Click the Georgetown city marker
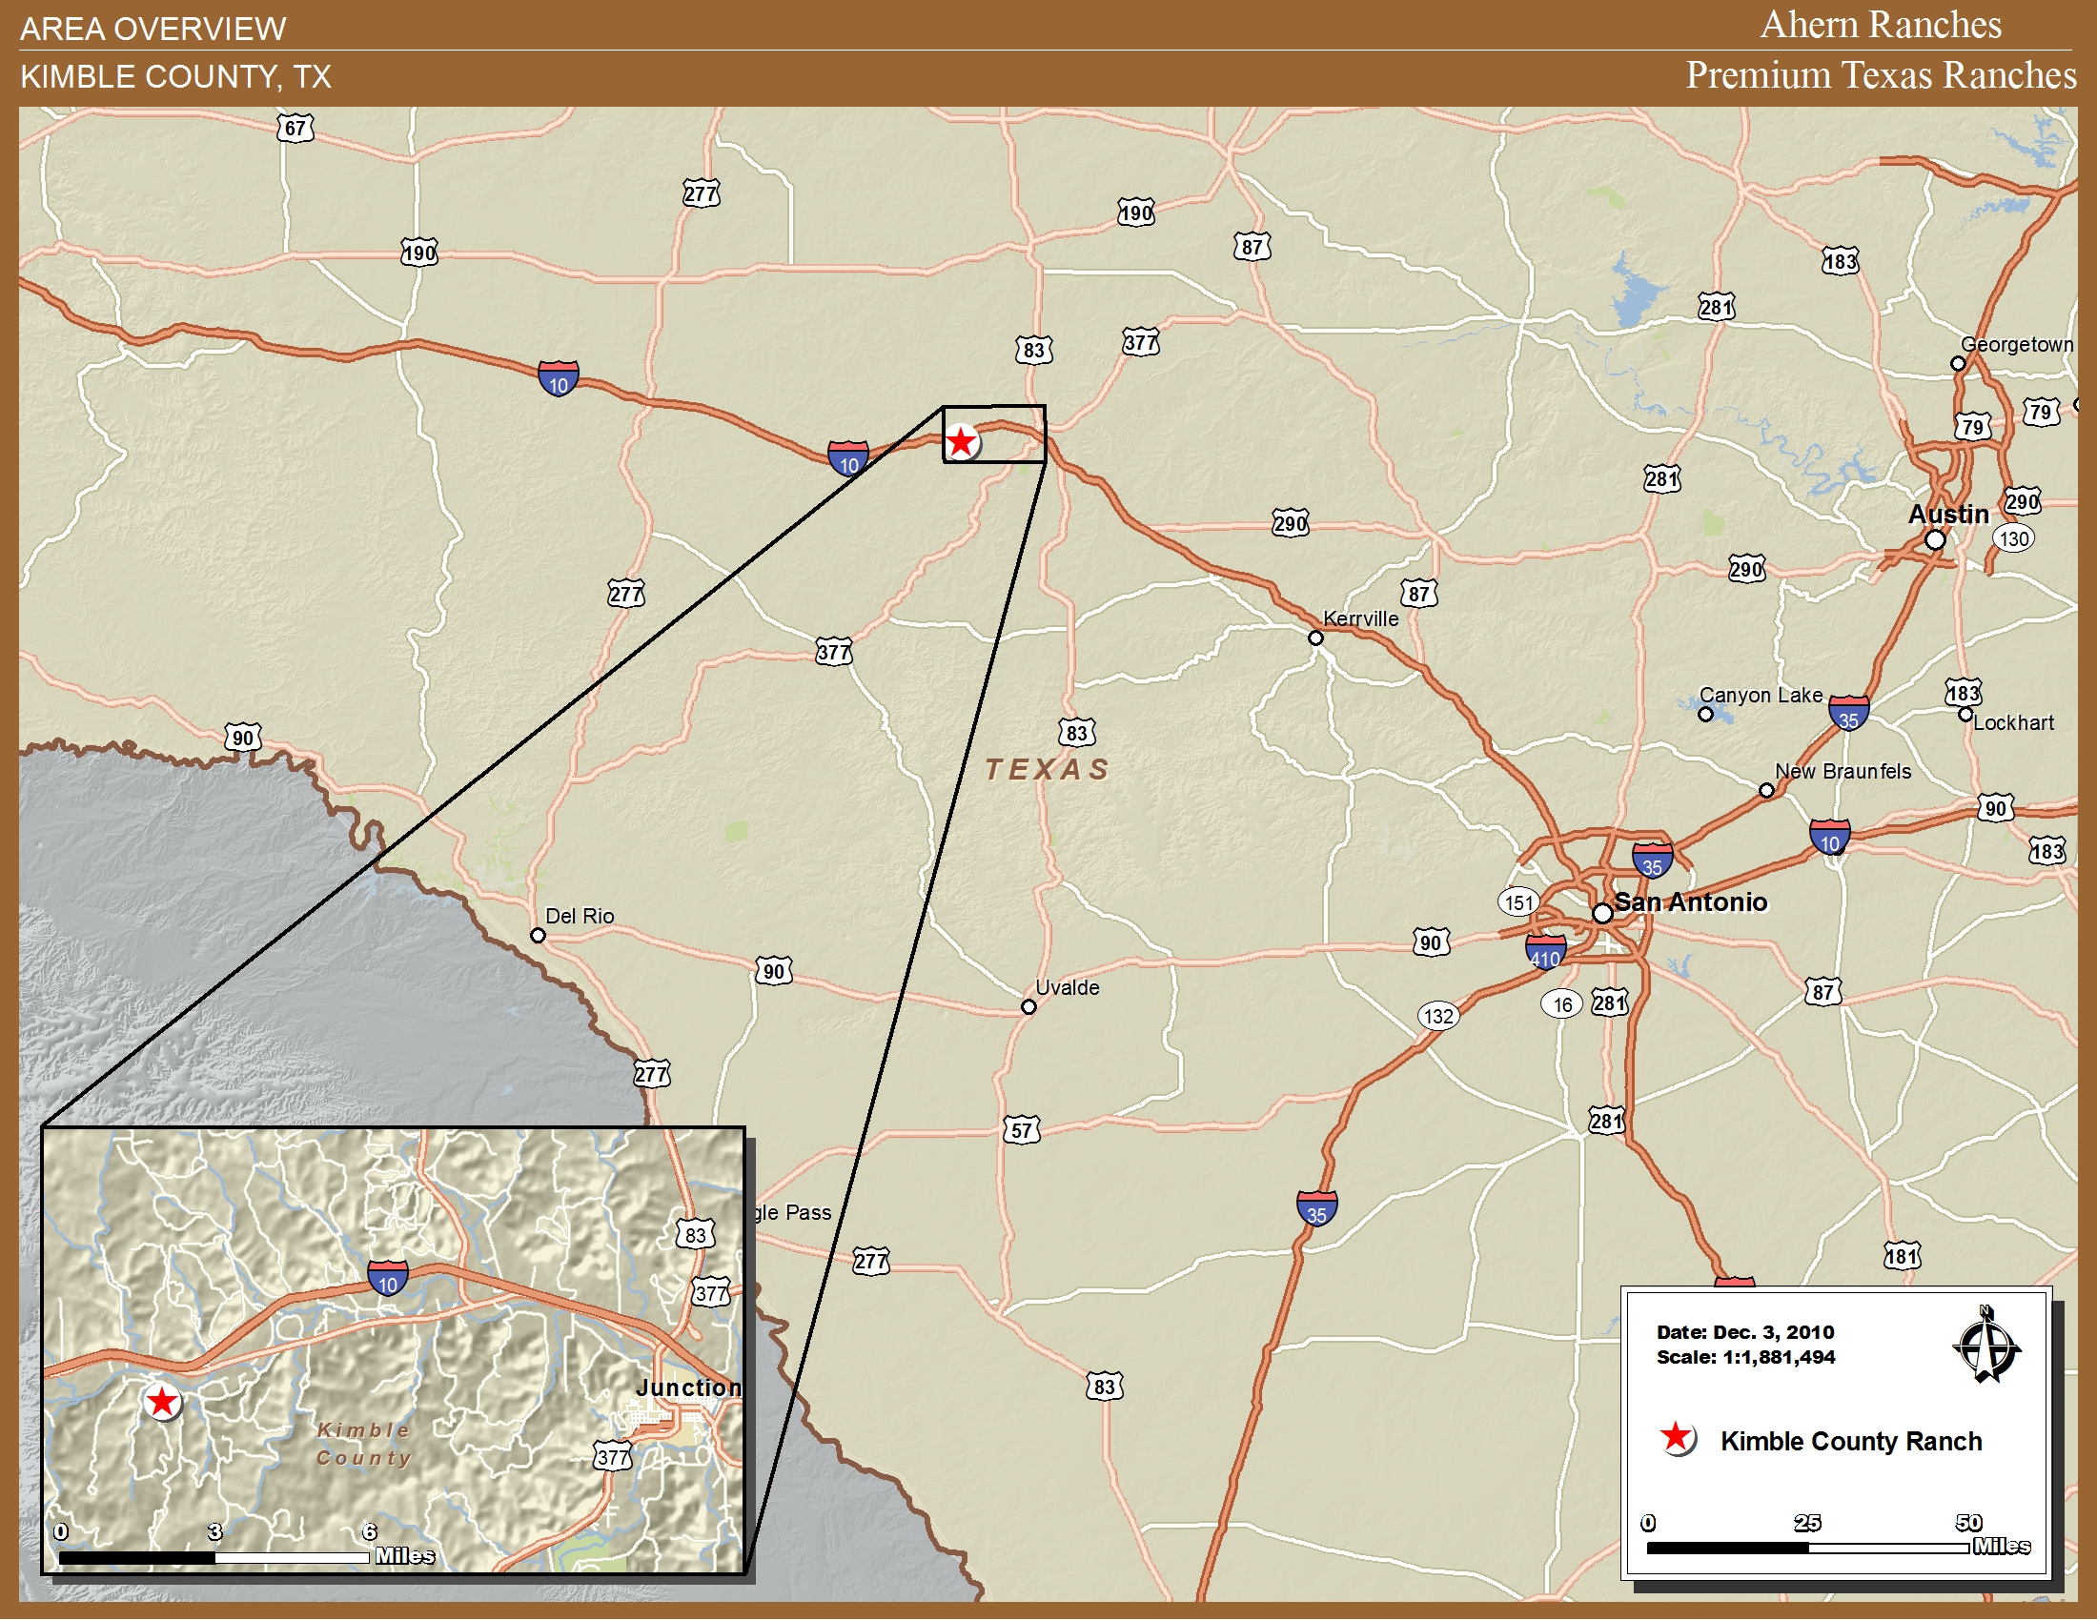 pos(1958,364)
